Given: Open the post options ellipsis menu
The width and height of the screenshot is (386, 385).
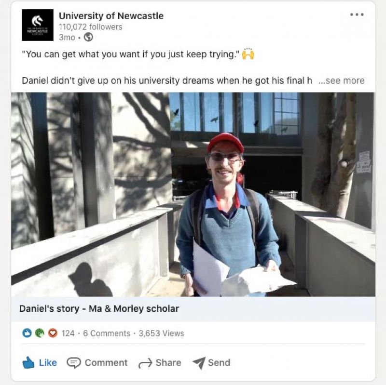Looking at the screenshot, I should [x=357, y=14].
